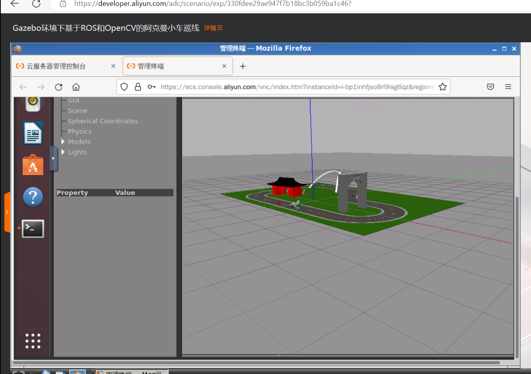The width and height of the screenshot is (531, 374).
Task: Open LibreOffice Writer from dock
Action: point(33,133)
